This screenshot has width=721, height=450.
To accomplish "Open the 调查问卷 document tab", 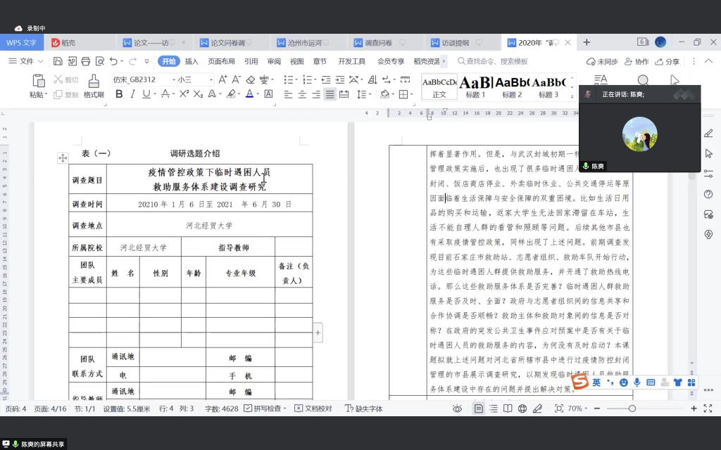I will point(382,42).
